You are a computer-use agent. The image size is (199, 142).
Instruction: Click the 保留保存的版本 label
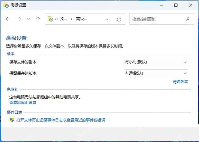[23, 73]
